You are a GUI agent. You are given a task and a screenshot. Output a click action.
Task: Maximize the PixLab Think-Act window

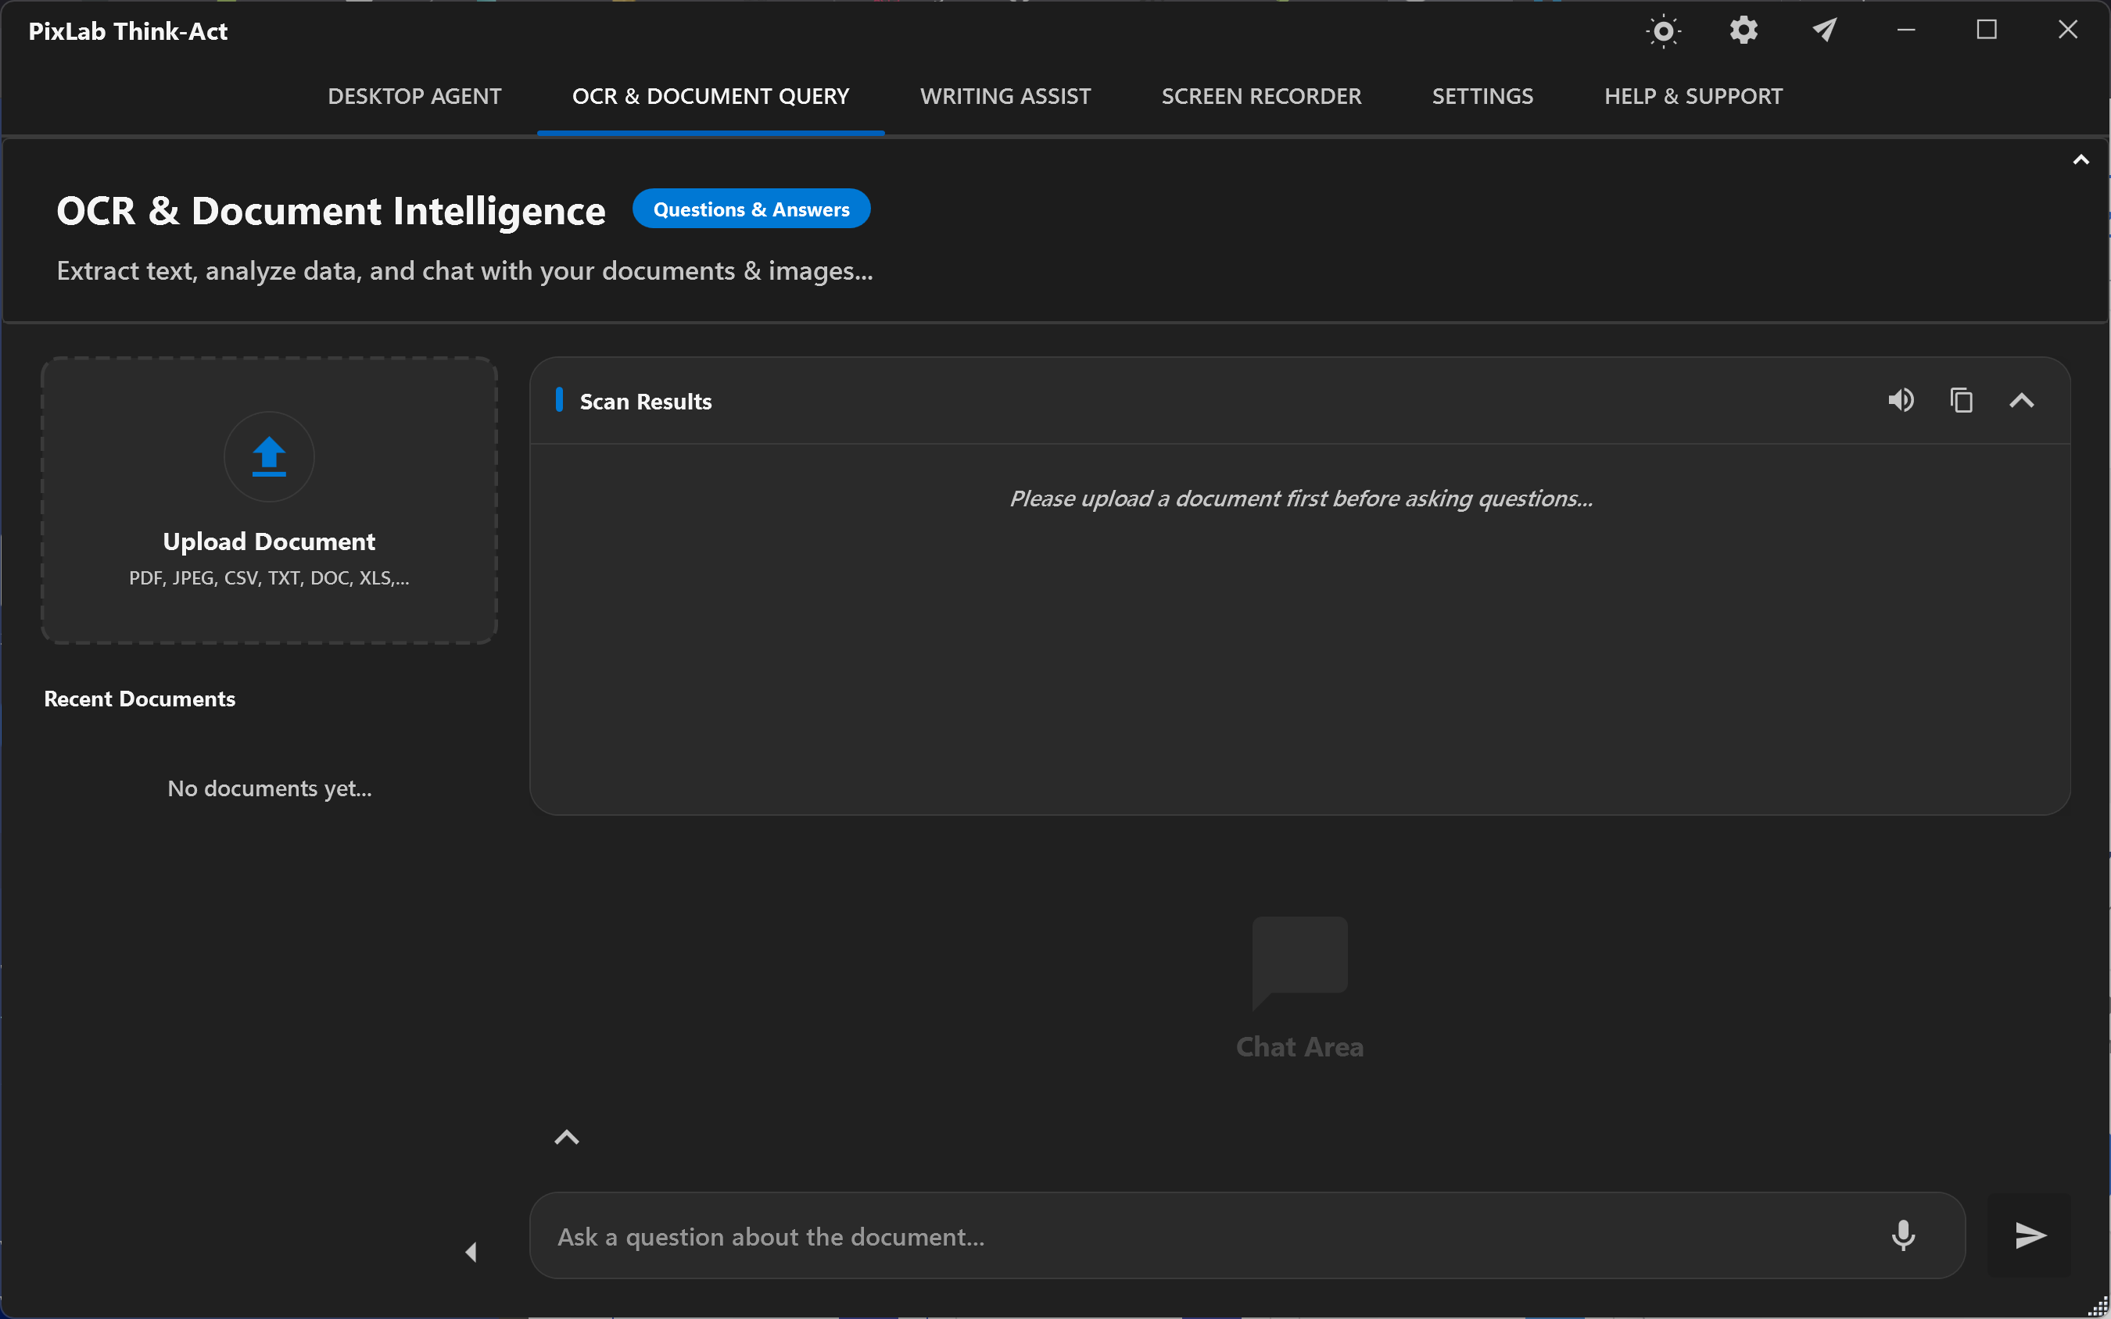coord(1986,30)
